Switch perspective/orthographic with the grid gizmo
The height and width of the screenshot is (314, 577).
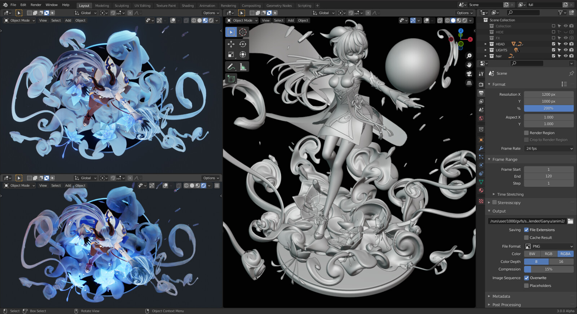click(x=469, y=83)
